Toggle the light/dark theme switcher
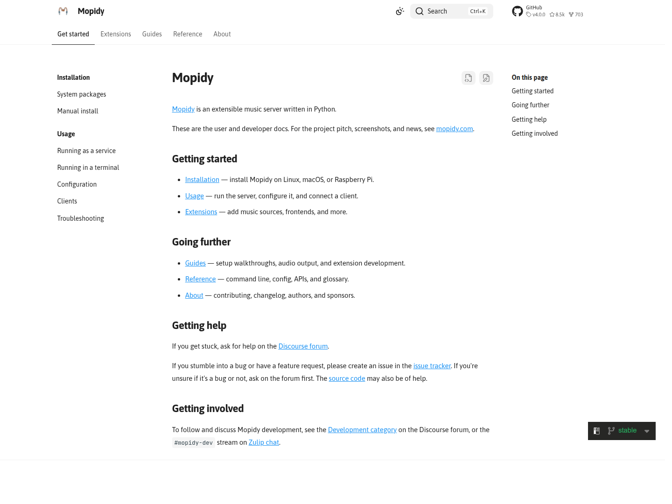The image size is (672, 504). pos(400,11)
